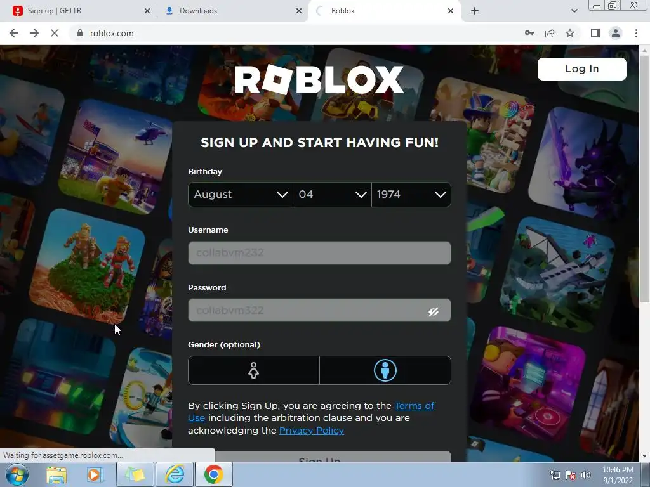Viewport: 650px width, 487px height.
Task: Switch to the Sign up | GETTR tab
Action: point(79,11)
